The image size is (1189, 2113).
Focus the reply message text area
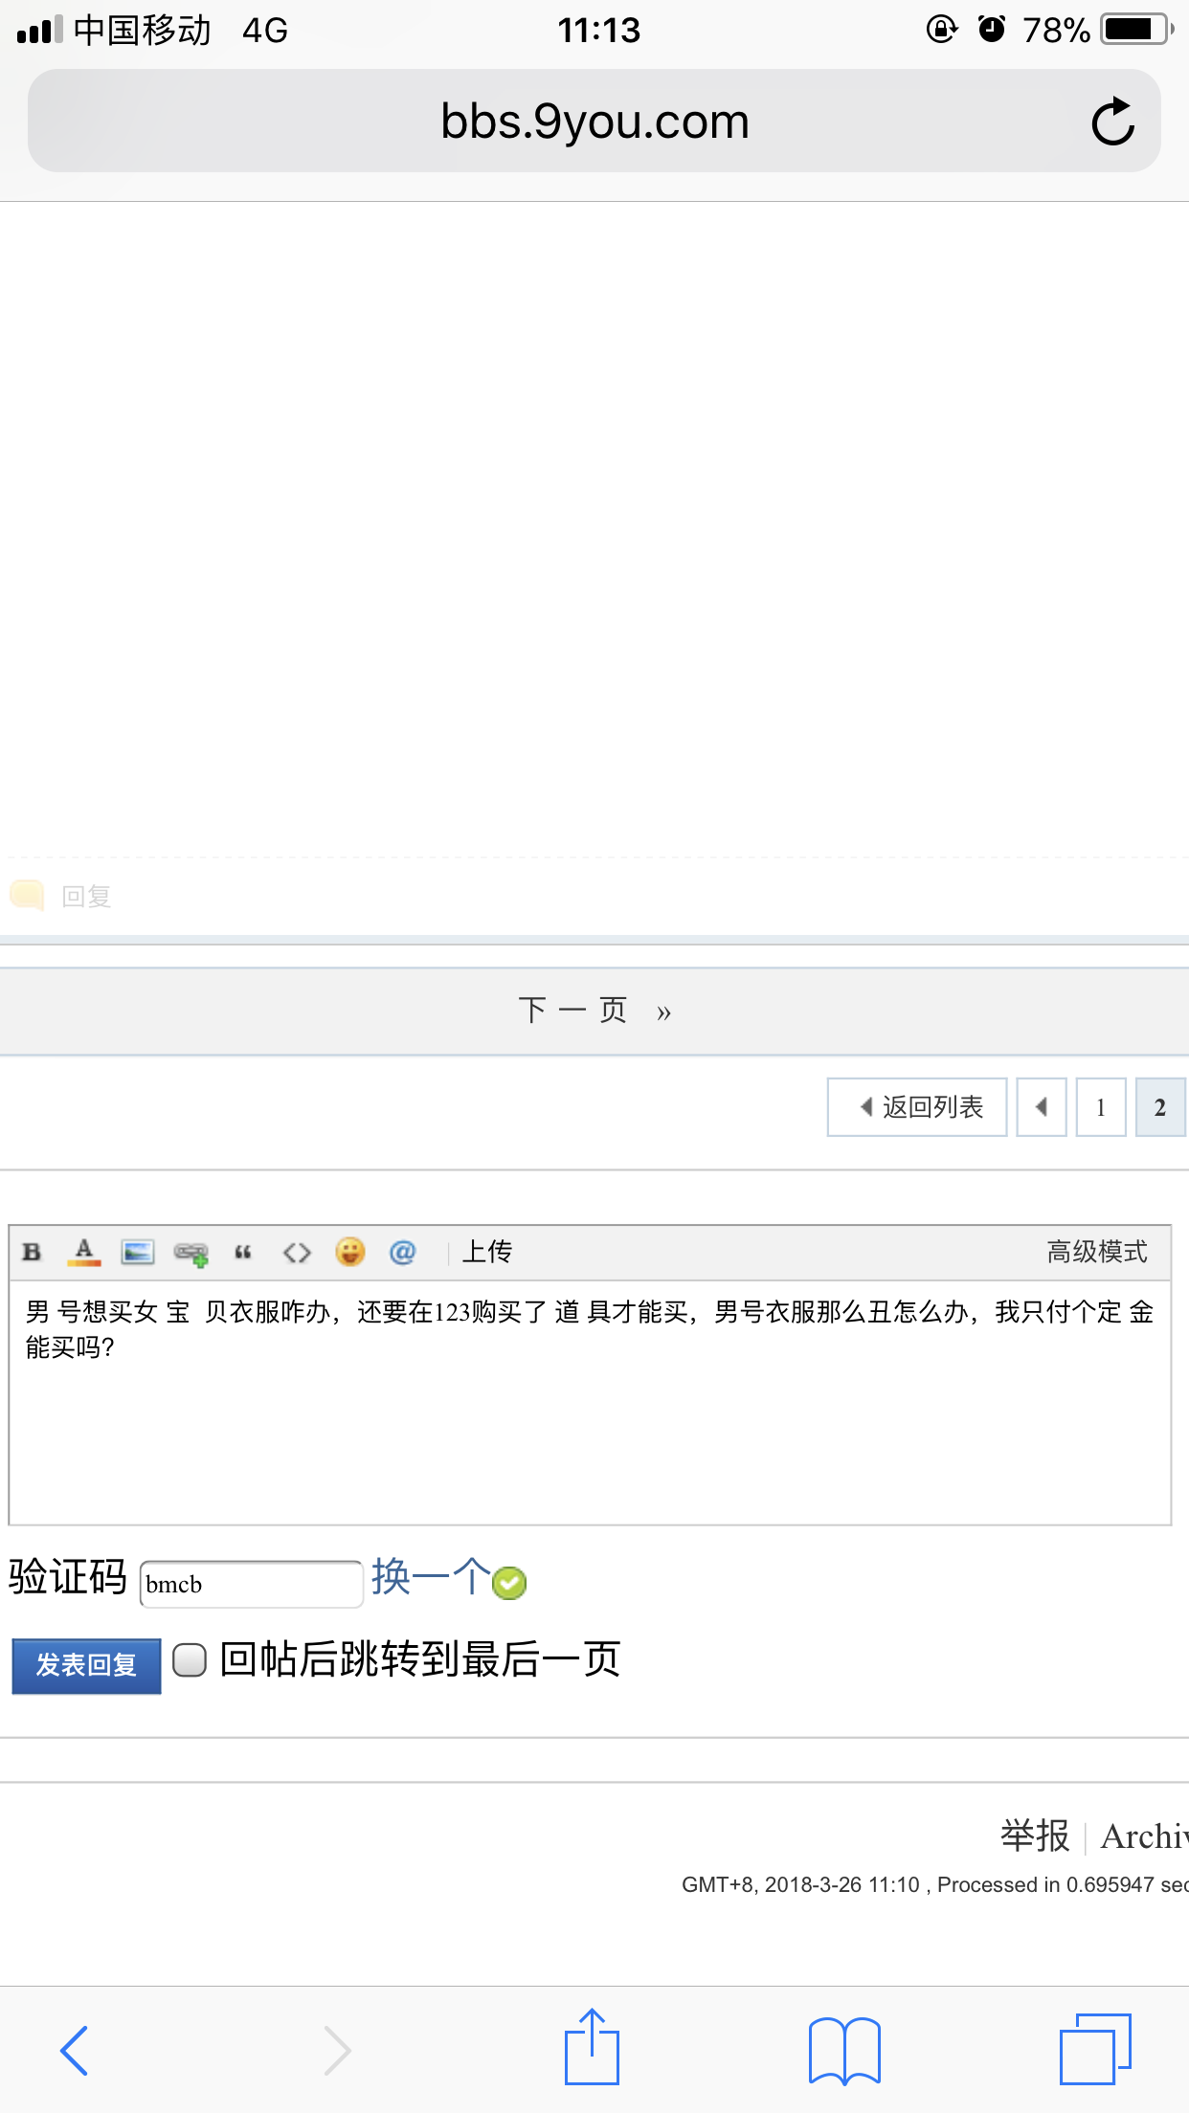click(590, 1402)
